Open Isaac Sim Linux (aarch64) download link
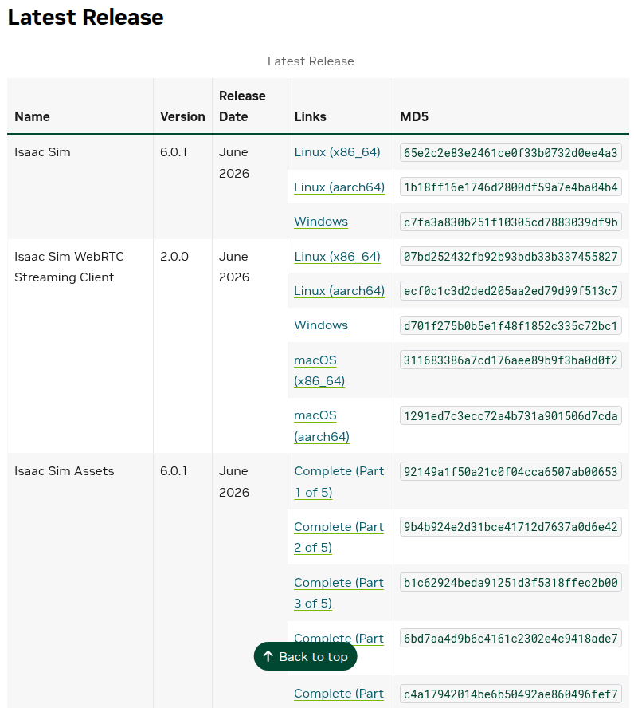 tap(339, 187)
